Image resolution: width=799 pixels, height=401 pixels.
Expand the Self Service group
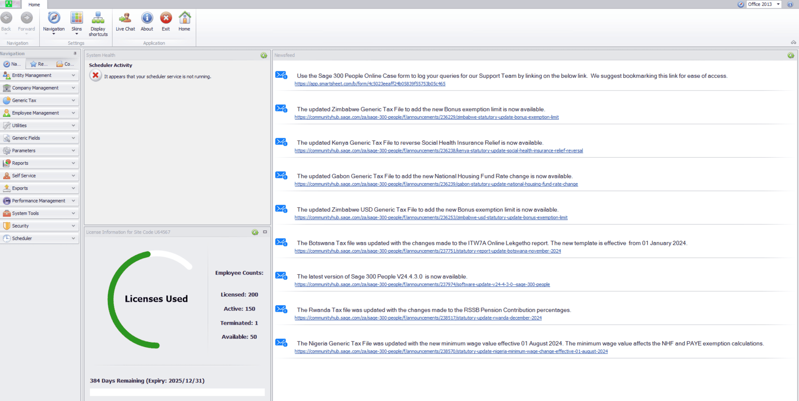pyautogui.click(x=39, y=176)
